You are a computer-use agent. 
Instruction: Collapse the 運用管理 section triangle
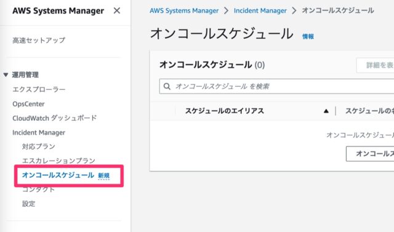pos(6,74)
